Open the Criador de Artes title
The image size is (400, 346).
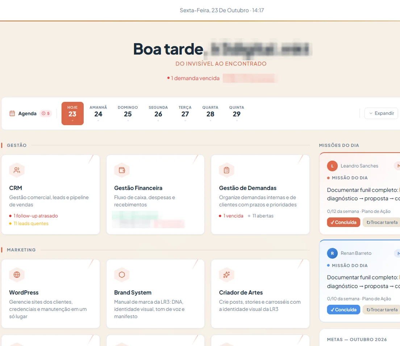pos(241,292)
